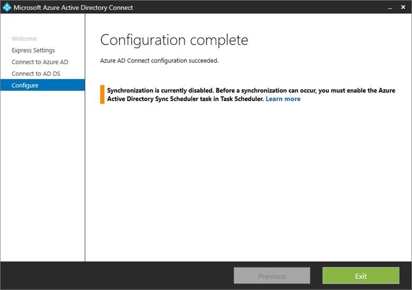Click the greyed-out Previous button
Viewport: 412px width, 290px height.
(272, 276)
